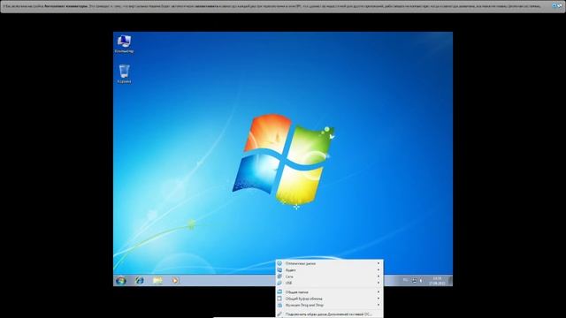The image size is (566, 318).
Task: Open the Общие папки submenu
Action: pos(329,292)
